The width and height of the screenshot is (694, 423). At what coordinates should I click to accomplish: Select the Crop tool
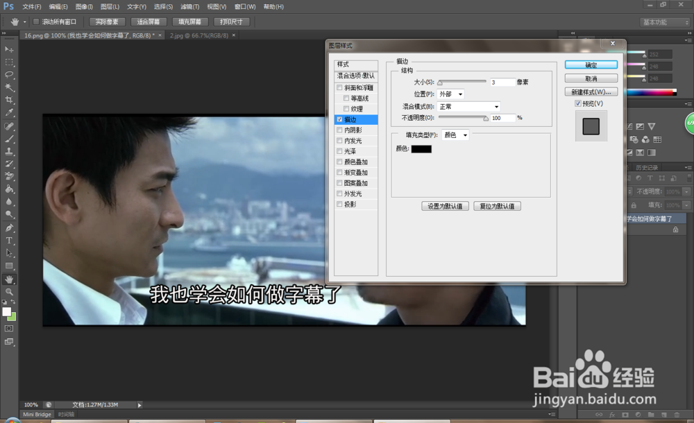9,100
